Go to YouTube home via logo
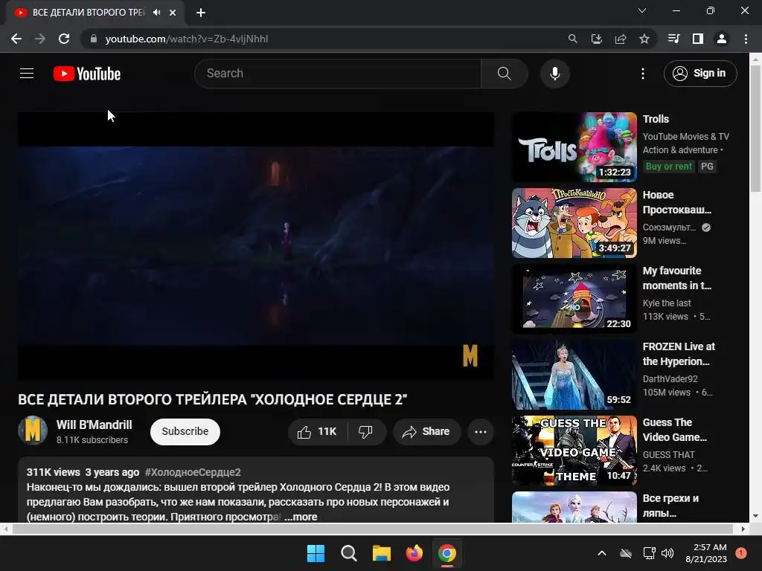 point(87,74)
